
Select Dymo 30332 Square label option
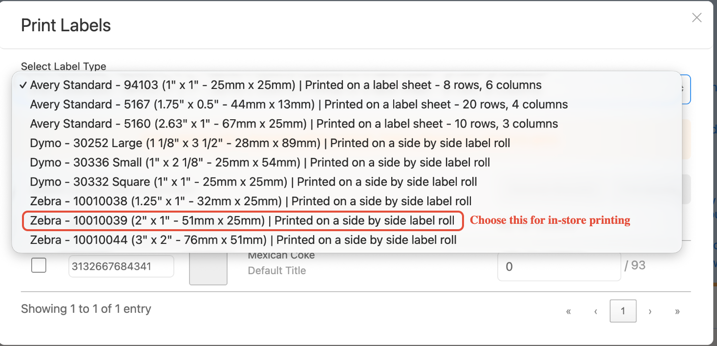coord(347,182)
